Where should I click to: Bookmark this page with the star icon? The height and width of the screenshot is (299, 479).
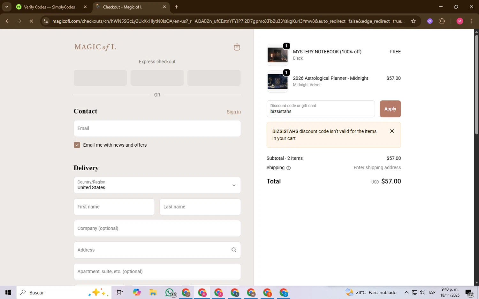click(x=413, y=21)
